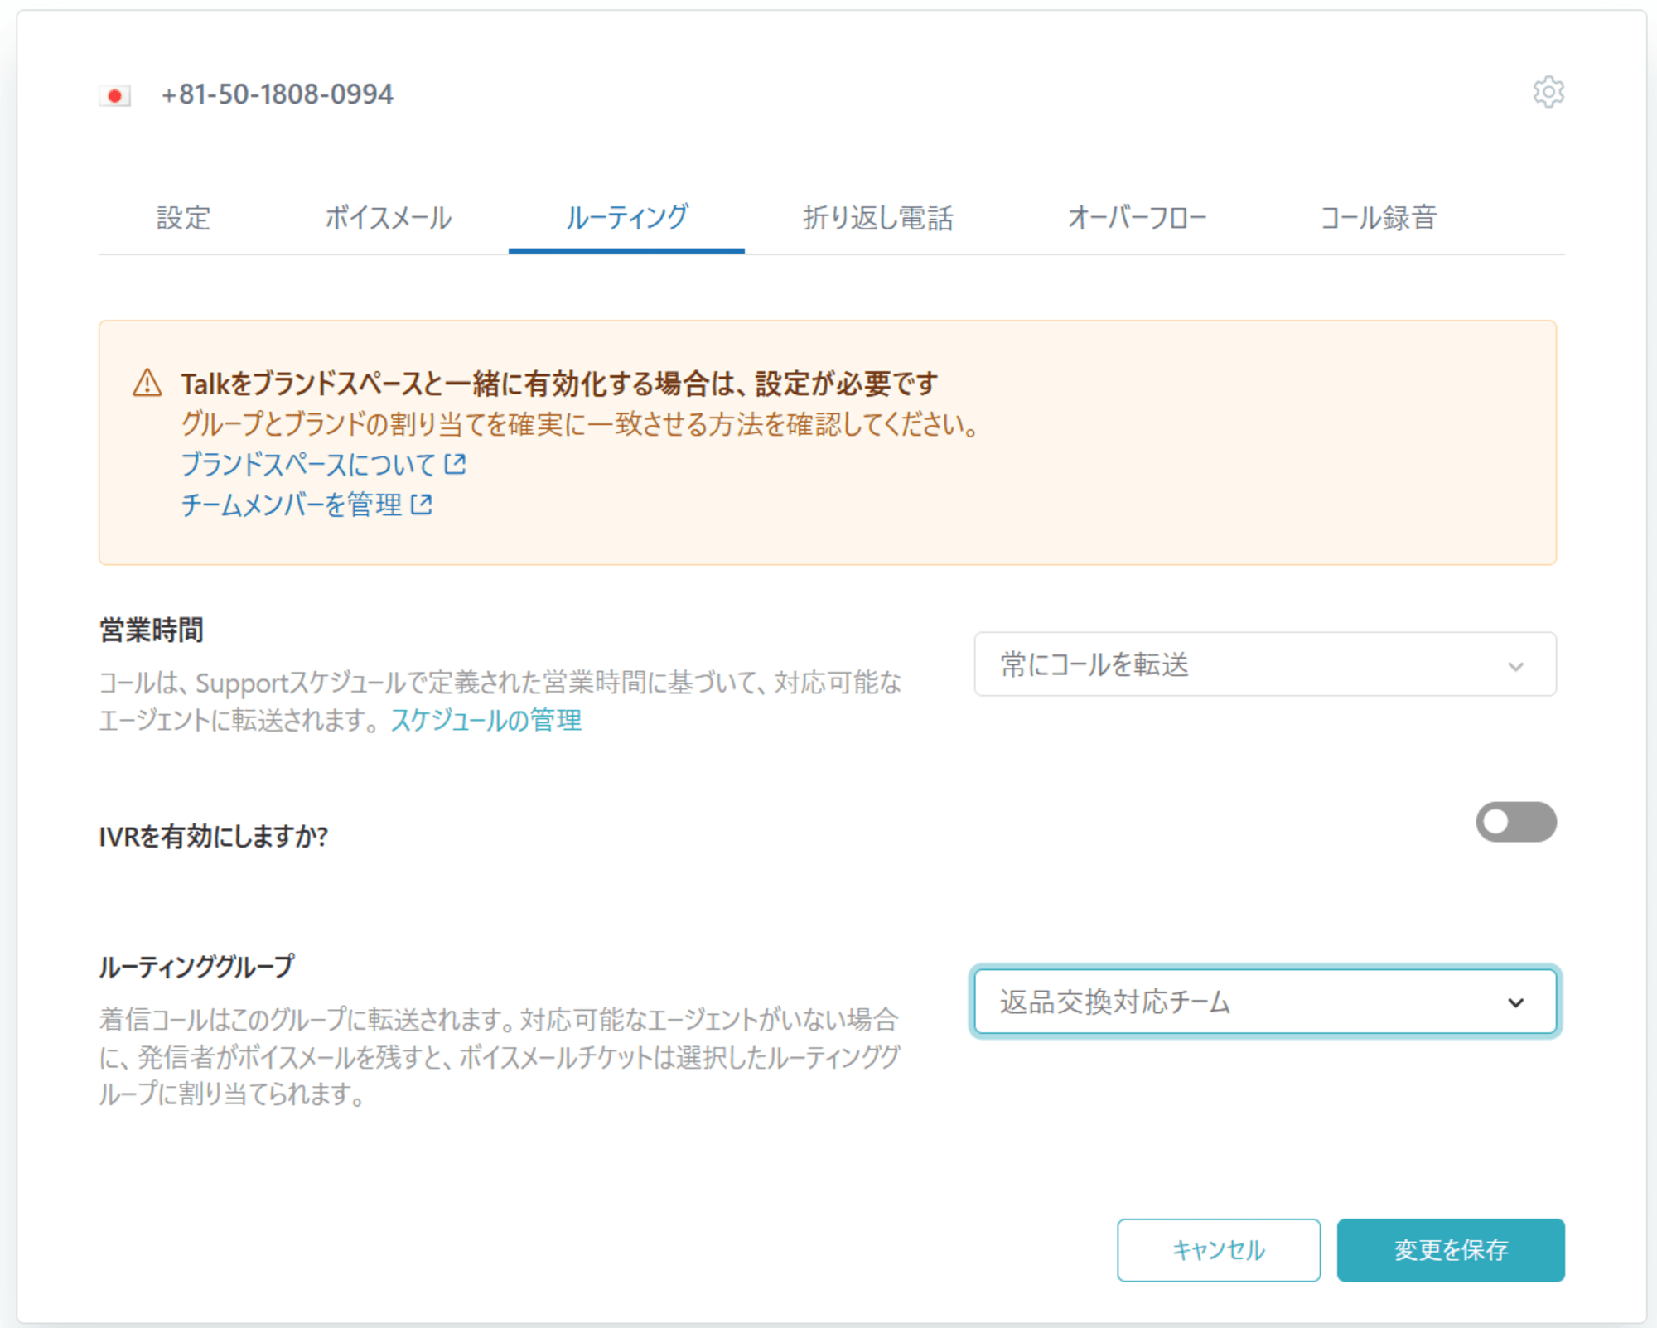Go to the オーバーフロー tab
This screenshot has width=1657, height=1328.
[1137, 218]
